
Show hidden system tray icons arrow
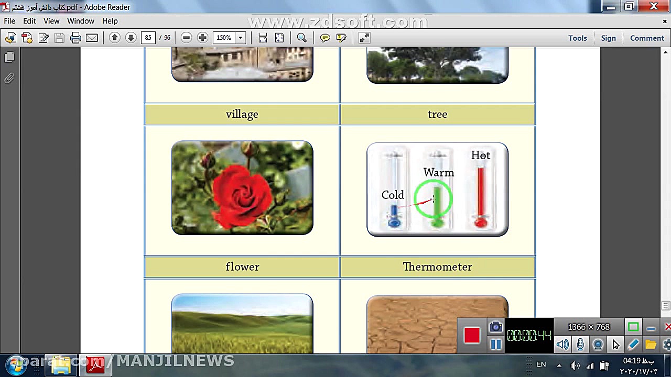[x=559, y=365]
